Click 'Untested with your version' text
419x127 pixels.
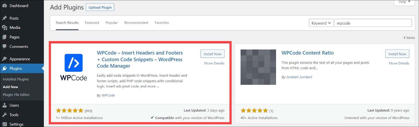tap(377, 118)
